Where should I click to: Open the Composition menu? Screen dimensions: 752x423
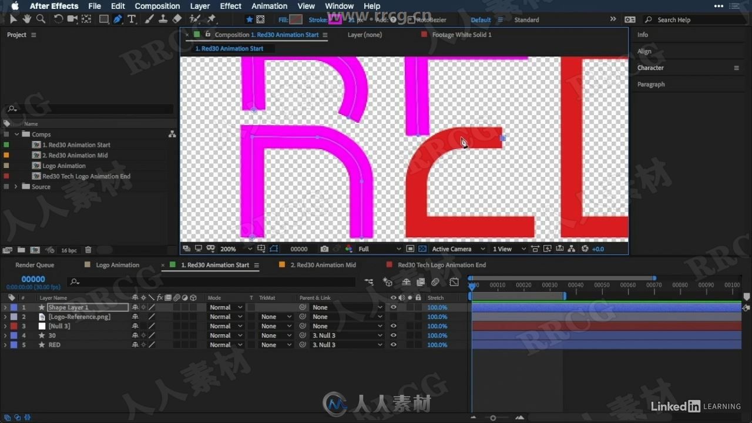coord(157,6)
